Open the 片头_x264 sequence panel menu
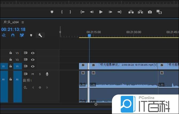Image resolution: width=179 pixels, height=114 pixels. (23, 22)
